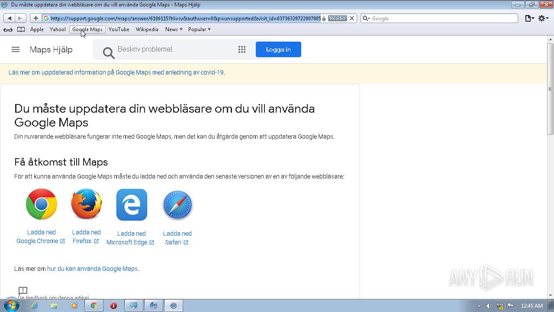Open Windows Media Player from taskbar
The width and height of the screenshot is (554, 312).
coord(74,305)
